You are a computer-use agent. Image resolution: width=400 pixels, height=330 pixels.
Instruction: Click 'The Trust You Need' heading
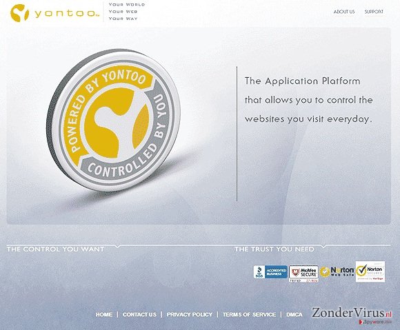coord(274,249)
